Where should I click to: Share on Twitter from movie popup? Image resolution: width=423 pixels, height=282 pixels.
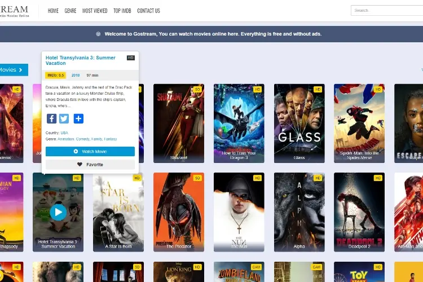(64, 118)
